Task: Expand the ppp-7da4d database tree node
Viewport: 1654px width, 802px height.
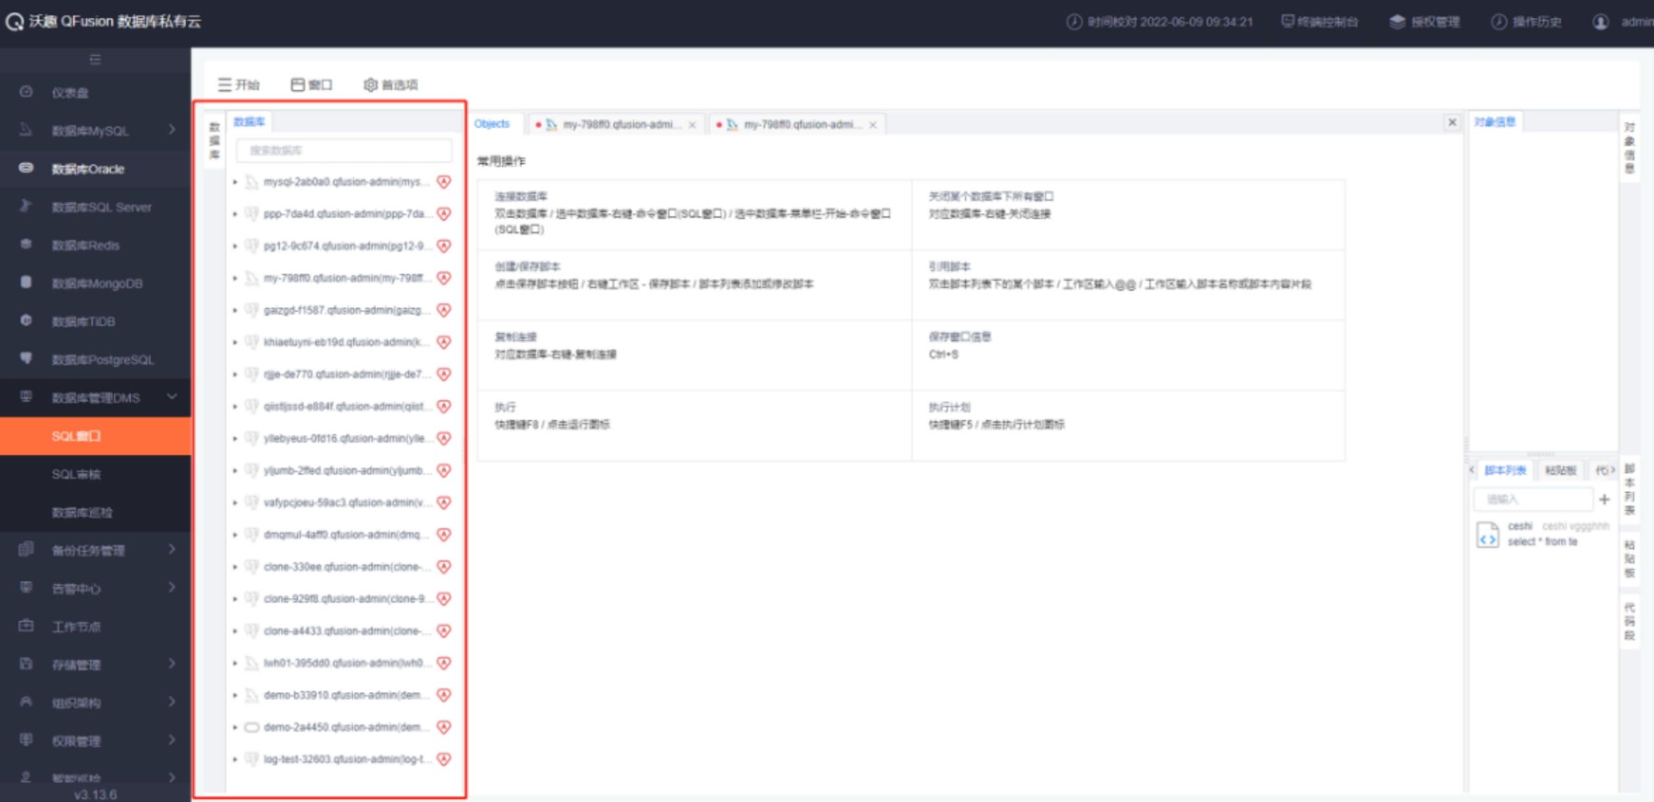Action: [235, 214]
